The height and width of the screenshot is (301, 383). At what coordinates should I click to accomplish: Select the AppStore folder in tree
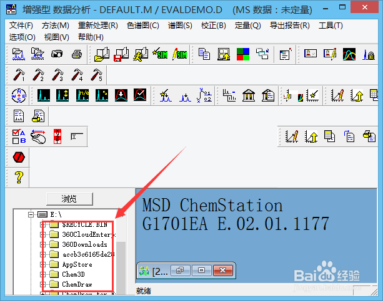pos(77,264)
